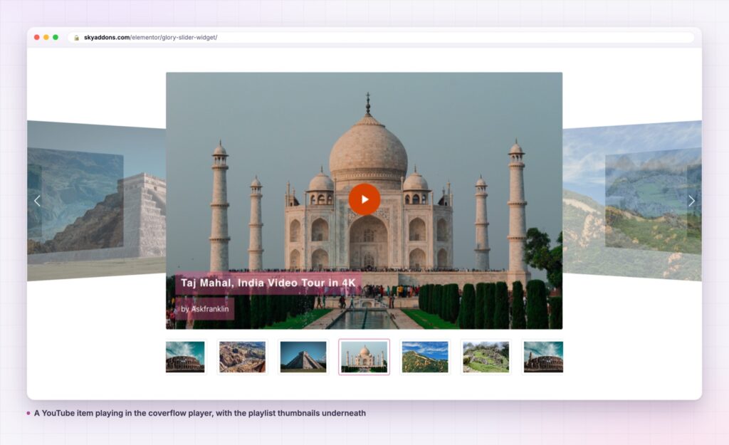The height and width of the screenshot is (445, 729).
Task: Click the "Taj Mahal, India Video Tour in 4K" title
Action: pos(268,283)
